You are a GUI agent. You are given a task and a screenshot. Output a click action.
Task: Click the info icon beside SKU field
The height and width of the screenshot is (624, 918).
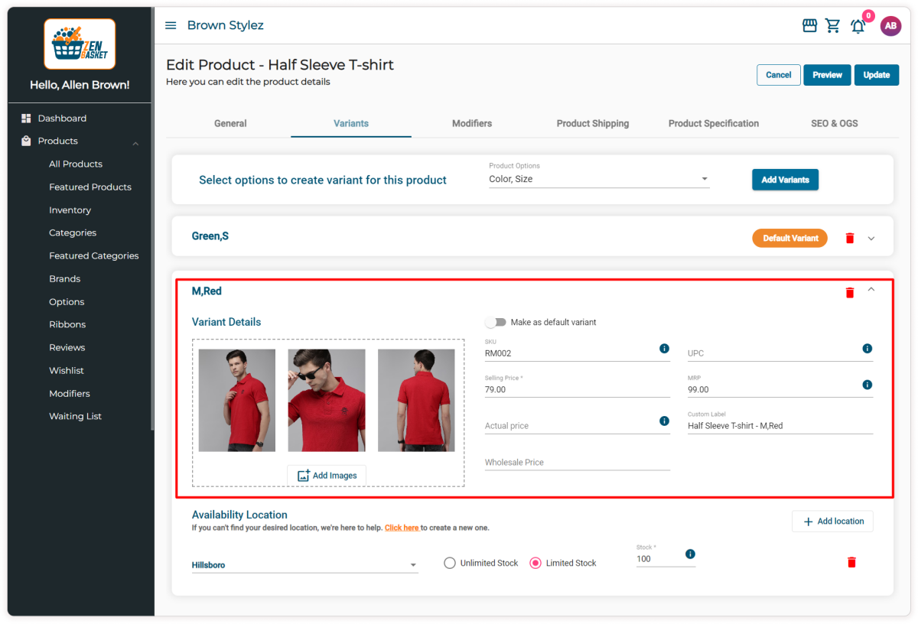[x=664, y=349]
